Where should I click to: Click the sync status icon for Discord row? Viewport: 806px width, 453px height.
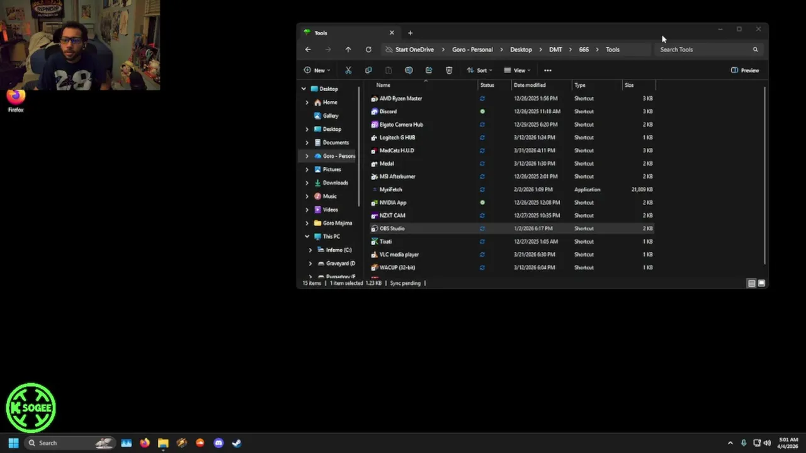(x=482, y=111)
